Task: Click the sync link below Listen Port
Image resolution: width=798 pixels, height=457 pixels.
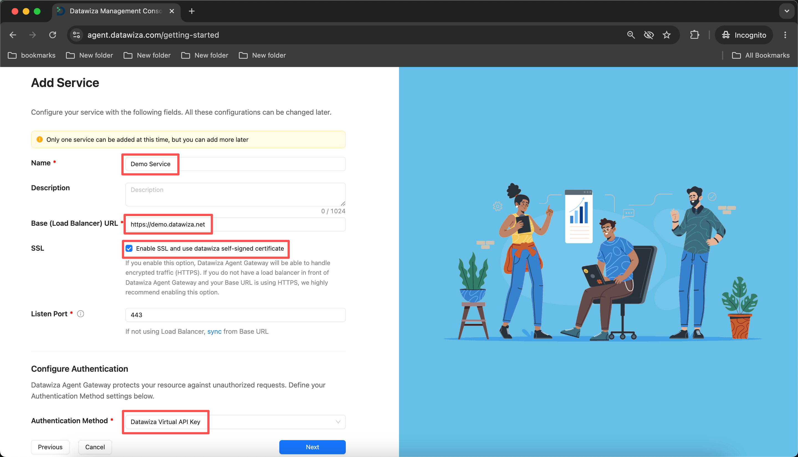Action: (x=214, y=332)
